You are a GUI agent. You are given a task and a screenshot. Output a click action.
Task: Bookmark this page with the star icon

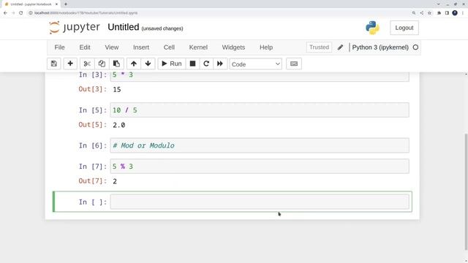coord(429,13)
